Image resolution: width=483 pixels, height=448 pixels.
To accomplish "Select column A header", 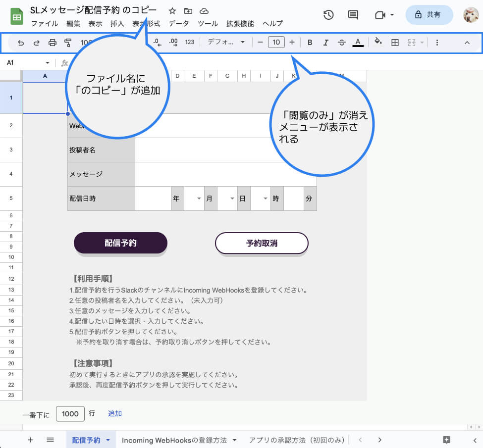I will 45,76.
